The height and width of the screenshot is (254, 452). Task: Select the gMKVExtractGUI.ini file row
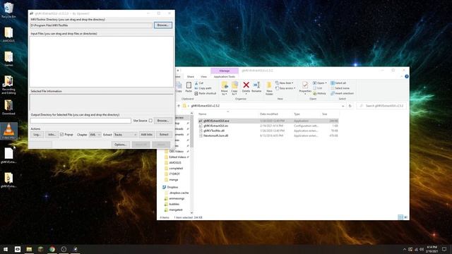268,126
